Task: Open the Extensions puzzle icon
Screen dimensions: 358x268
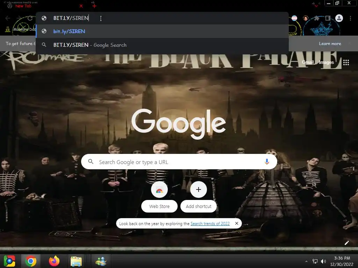Action: (317, 18)
